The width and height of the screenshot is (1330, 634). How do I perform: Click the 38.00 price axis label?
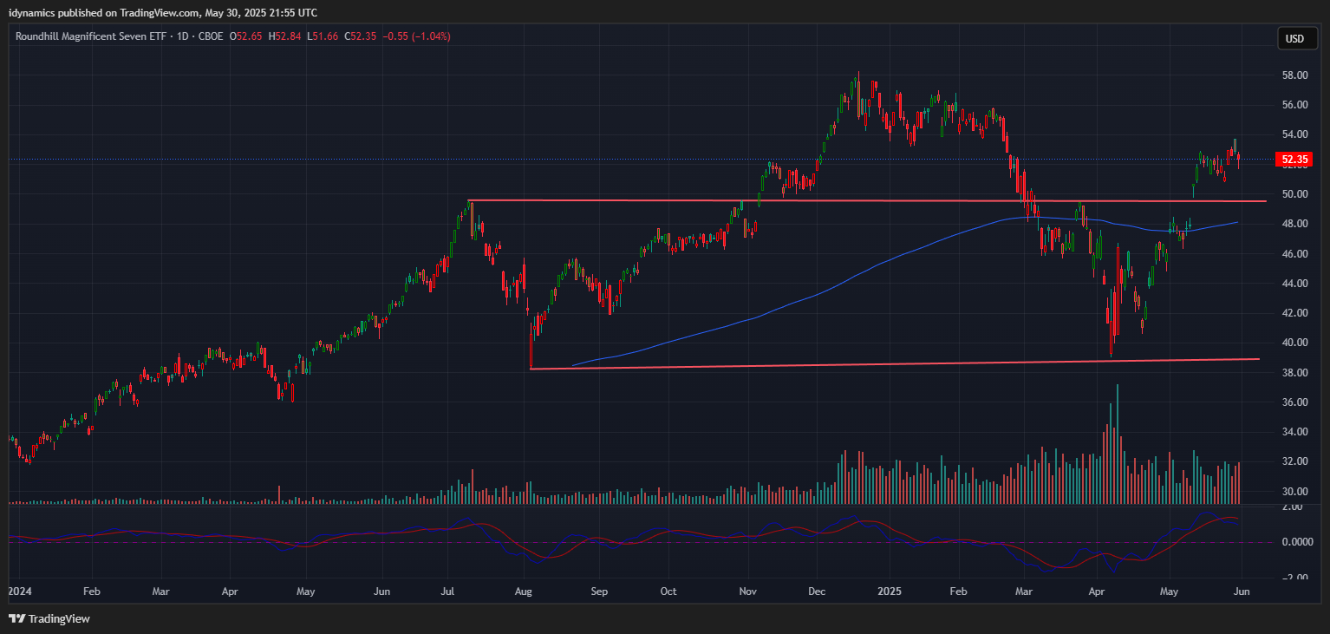pyautogui.click(x=1294, y=373)
